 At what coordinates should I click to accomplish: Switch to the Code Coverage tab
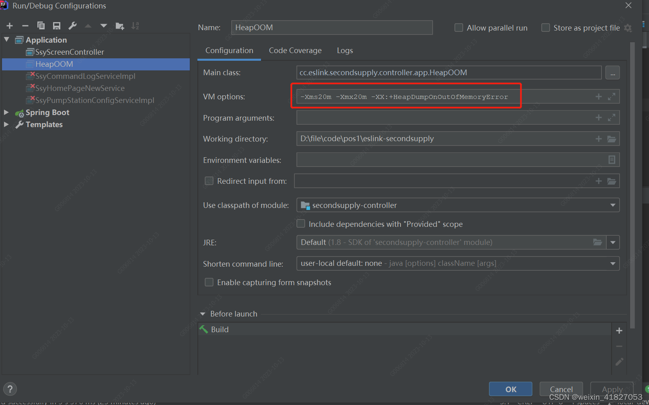(295, 51)
